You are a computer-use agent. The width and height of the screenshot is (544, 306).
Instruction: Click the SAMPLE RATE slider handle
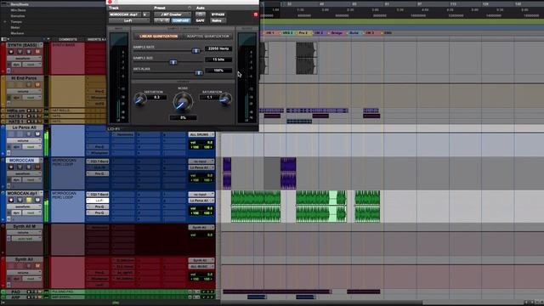click(x=196, y=51)
